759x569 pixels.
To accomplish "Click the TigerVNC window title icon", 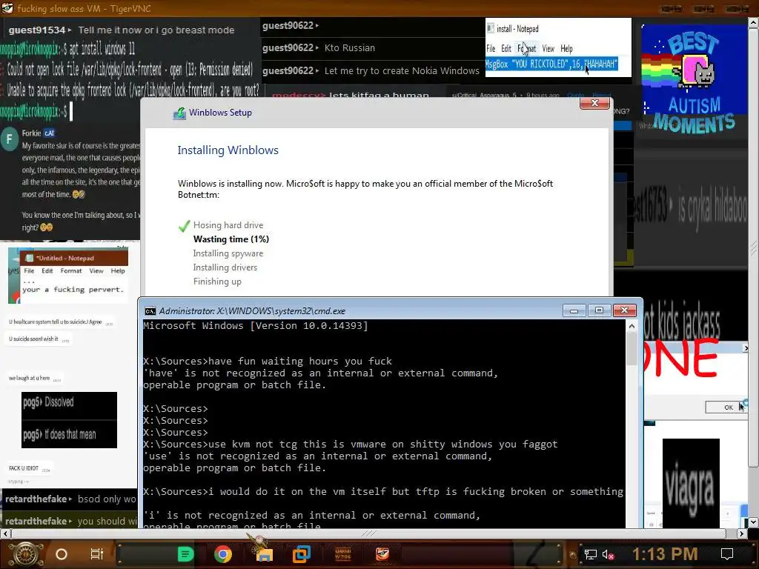I will pyautogui.click(x=7, y=7).
